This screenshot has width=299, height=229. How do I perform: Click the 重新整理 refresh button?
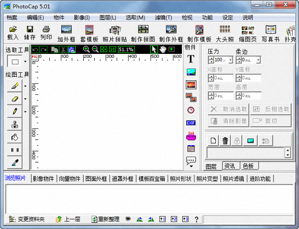coord(106,219)
